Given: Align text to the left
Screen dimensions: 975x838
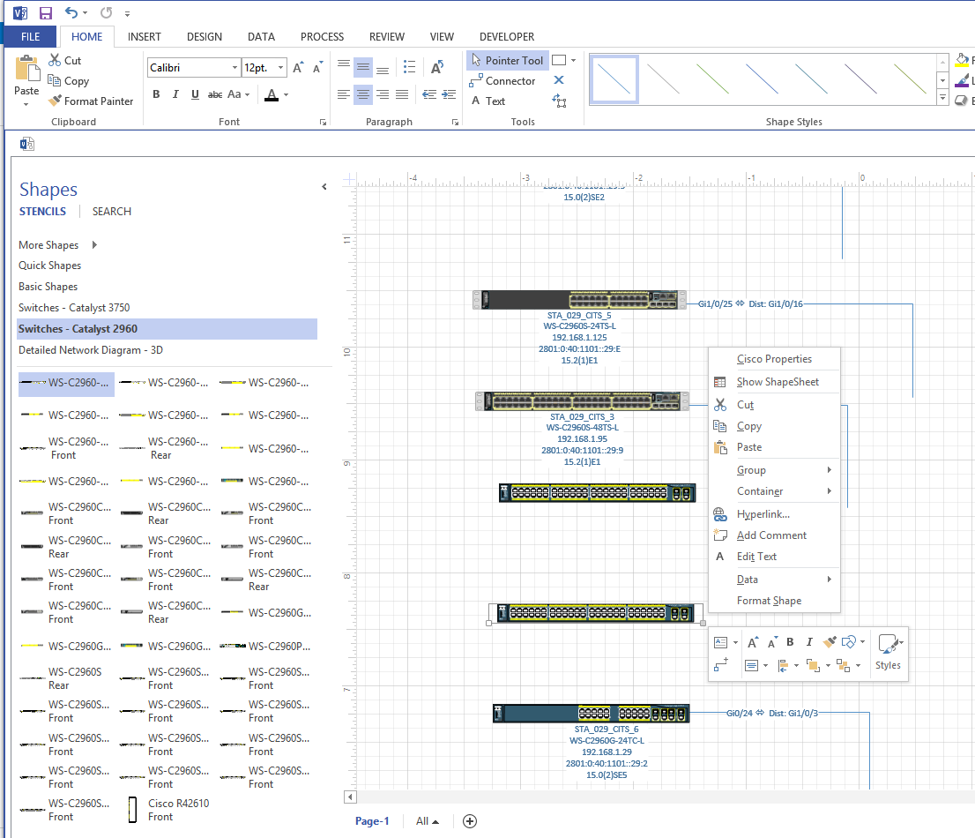Looking at the screenshot, I should tap(344, 94).
